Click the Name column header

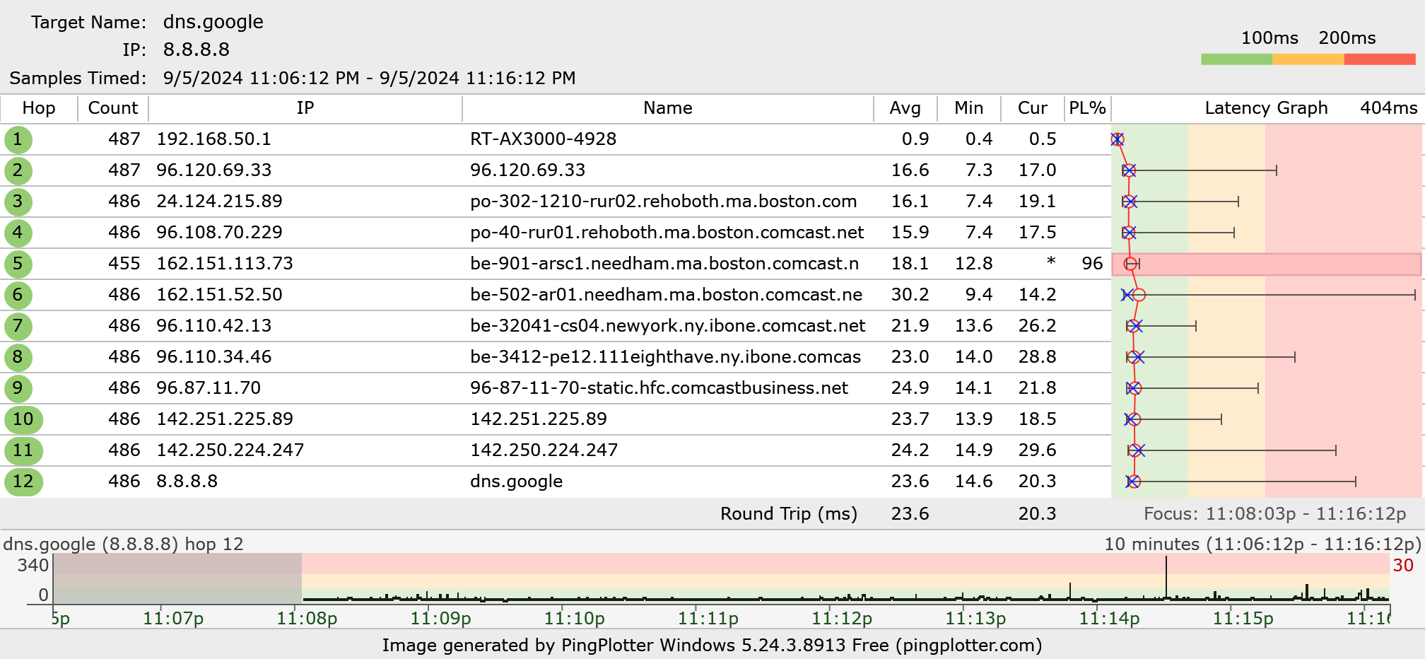pyautogui.click(x=668, y=108)
